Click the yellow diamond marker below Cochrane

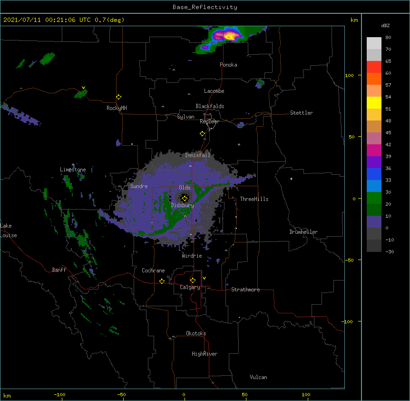(x=162, y=281)
